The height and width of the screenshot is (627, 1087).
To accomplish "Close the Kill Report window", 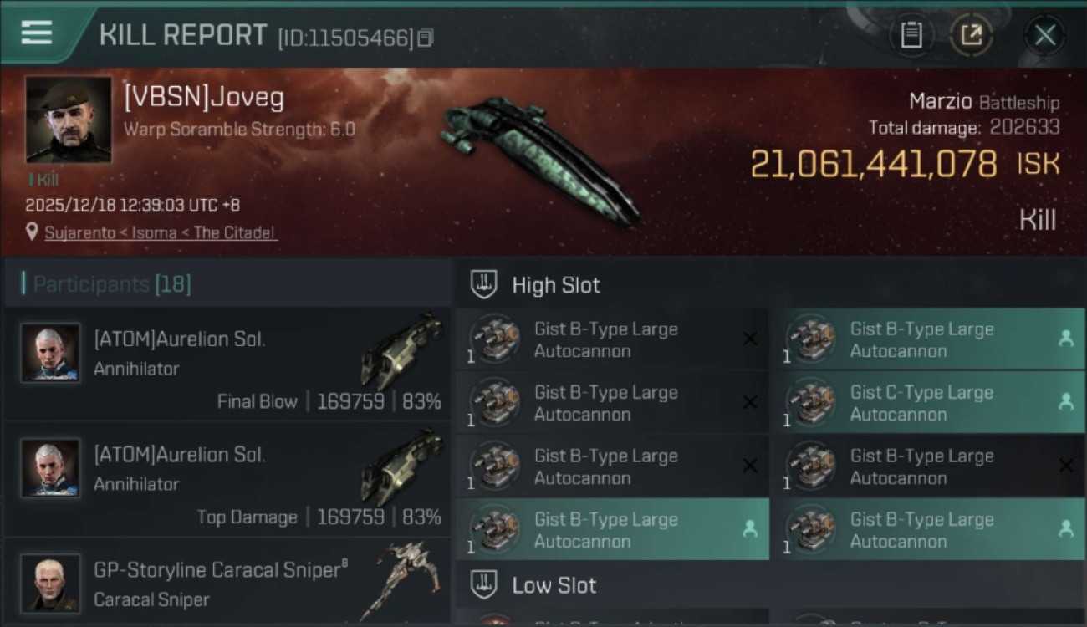I will 1044,35.
